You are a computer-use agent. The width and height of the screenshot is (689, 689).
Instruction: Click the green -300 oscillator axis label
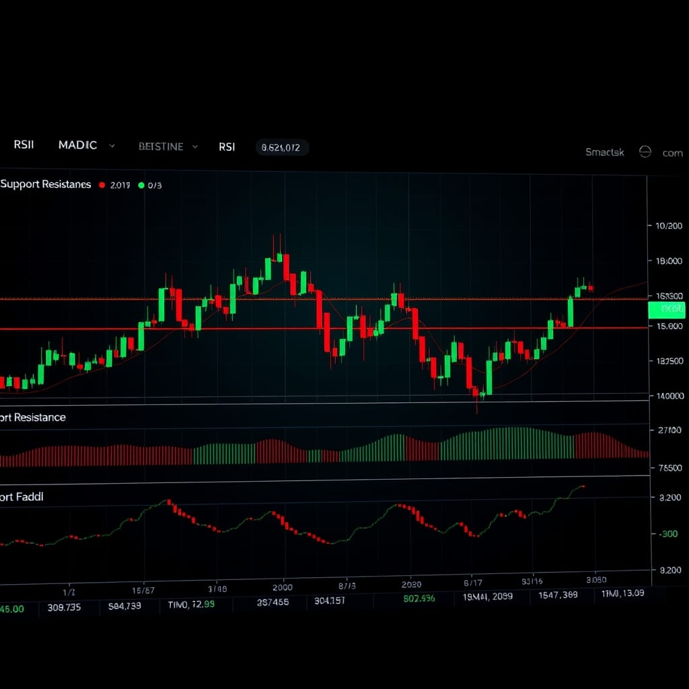[669, 534]
